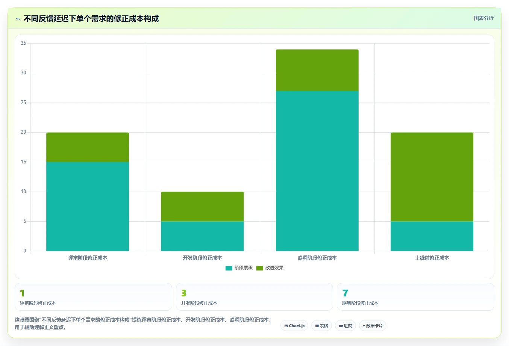Click teal bar segment for 上线前修正成本
This screenshot has height=346, width=509.
point(432,236)
